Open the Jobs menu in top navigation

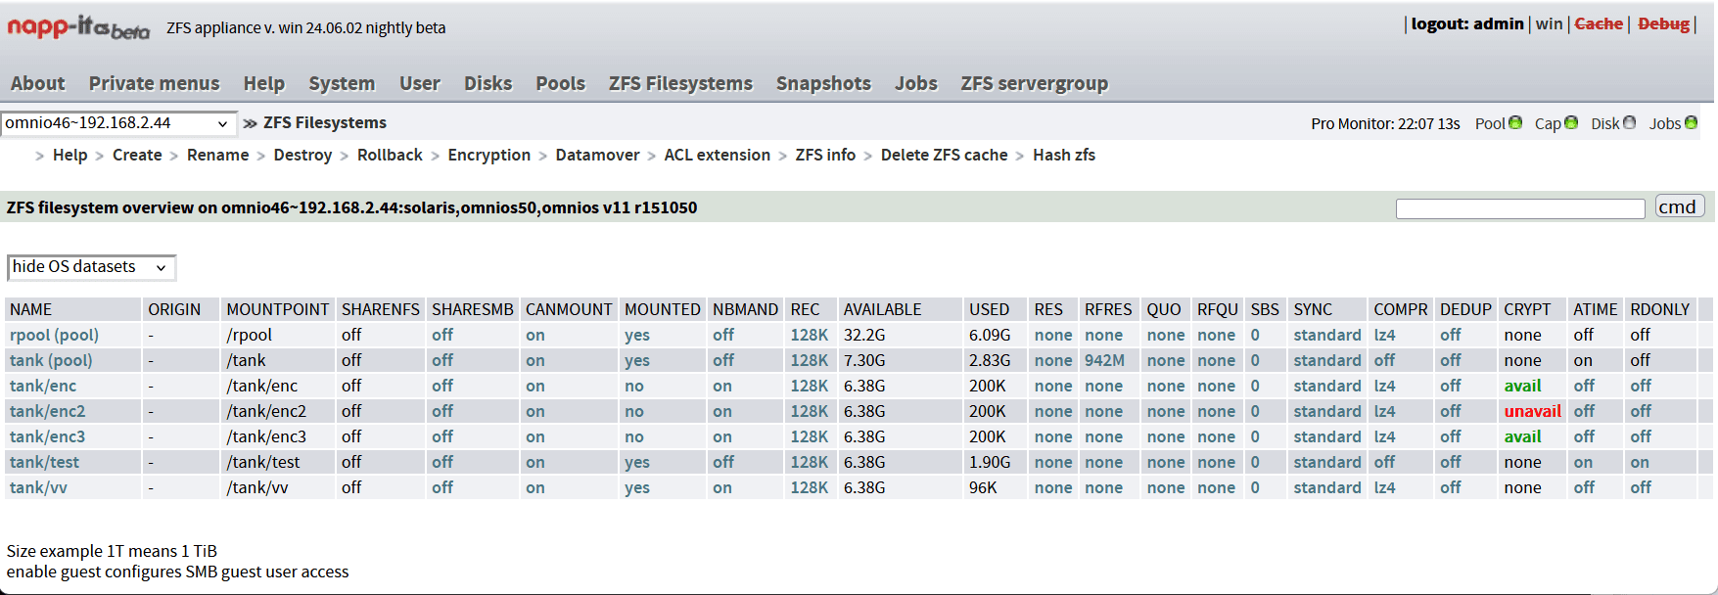tap(915, 83)
